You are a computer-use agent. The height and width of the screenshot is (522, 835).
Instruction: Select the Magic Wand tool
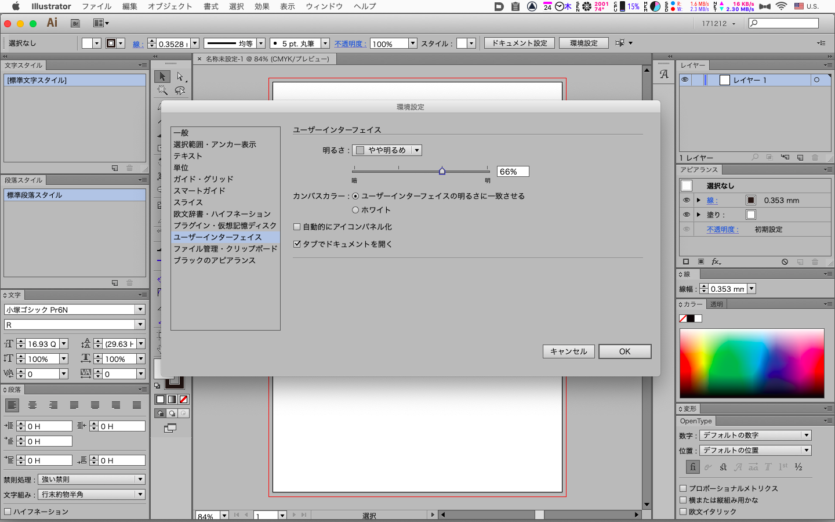(162, 90)
